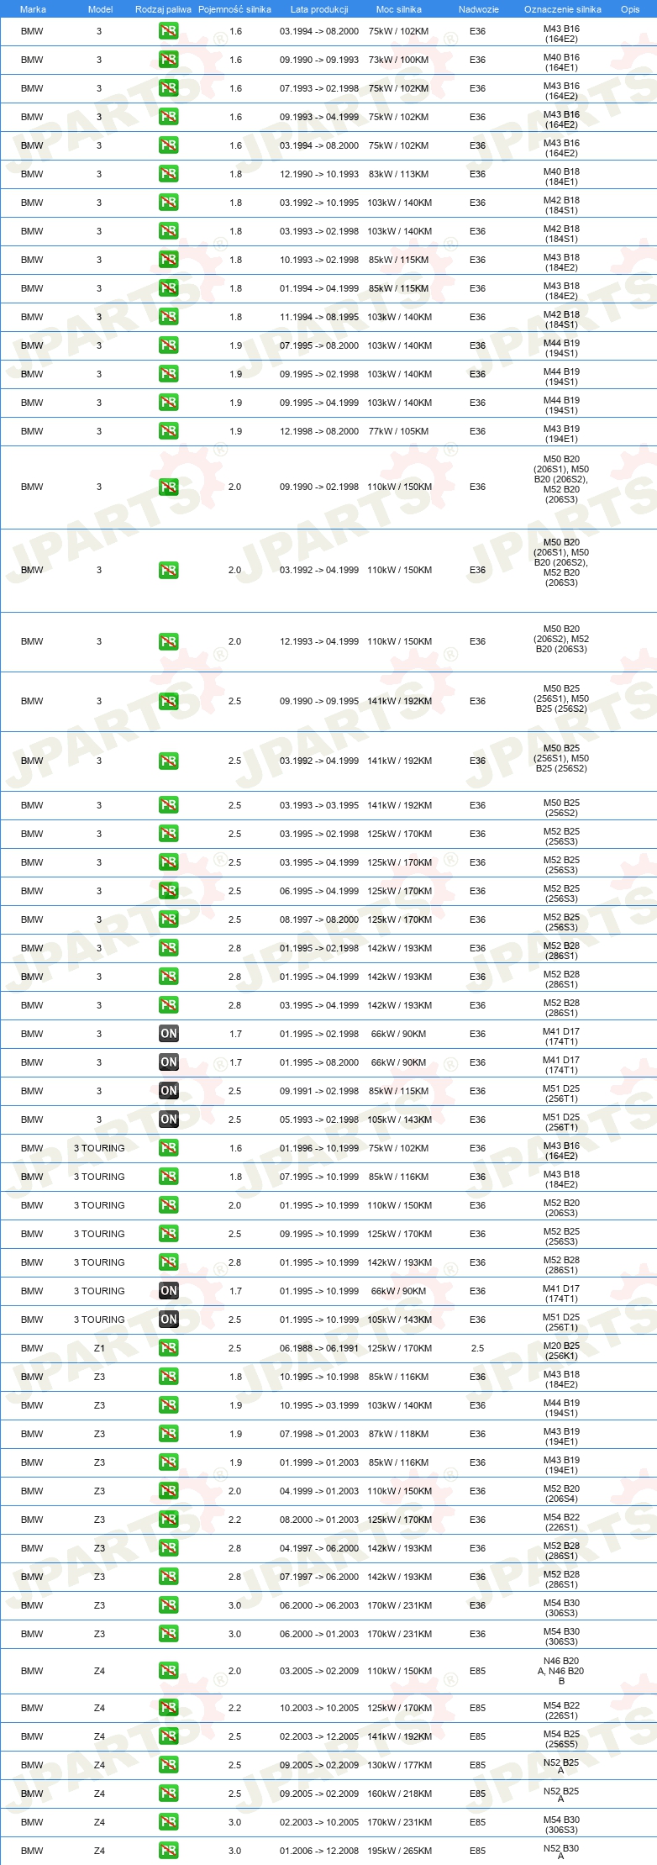Select the engine code M20 B25 (256K1)
This screenshot has width=657, height=1865.
point(561,1351)
